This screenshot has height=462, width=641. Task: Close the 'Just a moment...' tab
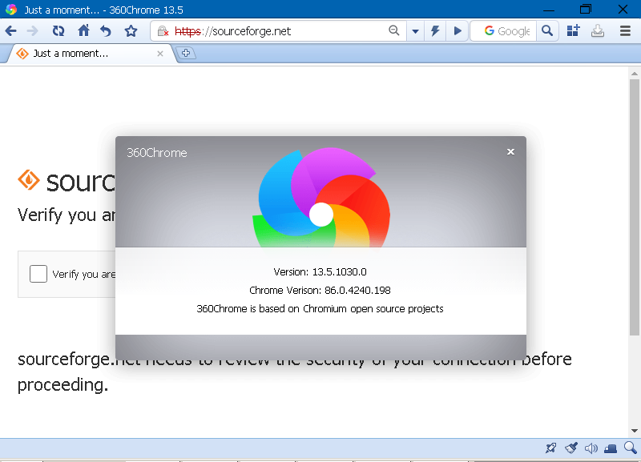coord(160,54)
